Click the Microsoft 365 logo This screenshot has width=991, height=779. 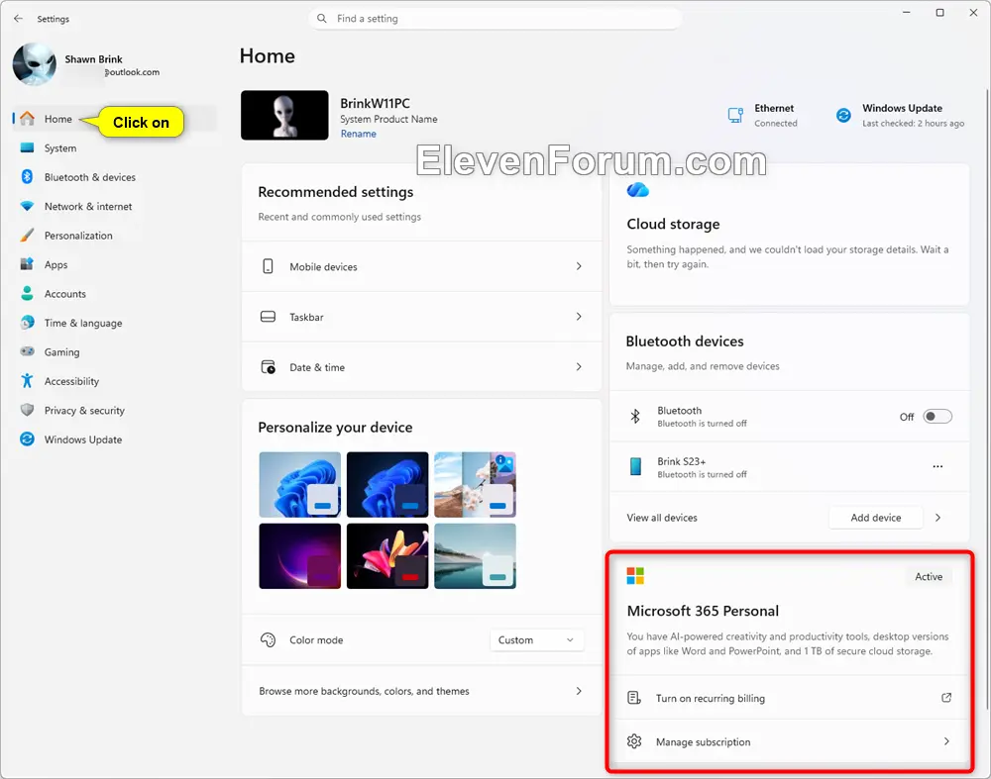tap(635, 576)
